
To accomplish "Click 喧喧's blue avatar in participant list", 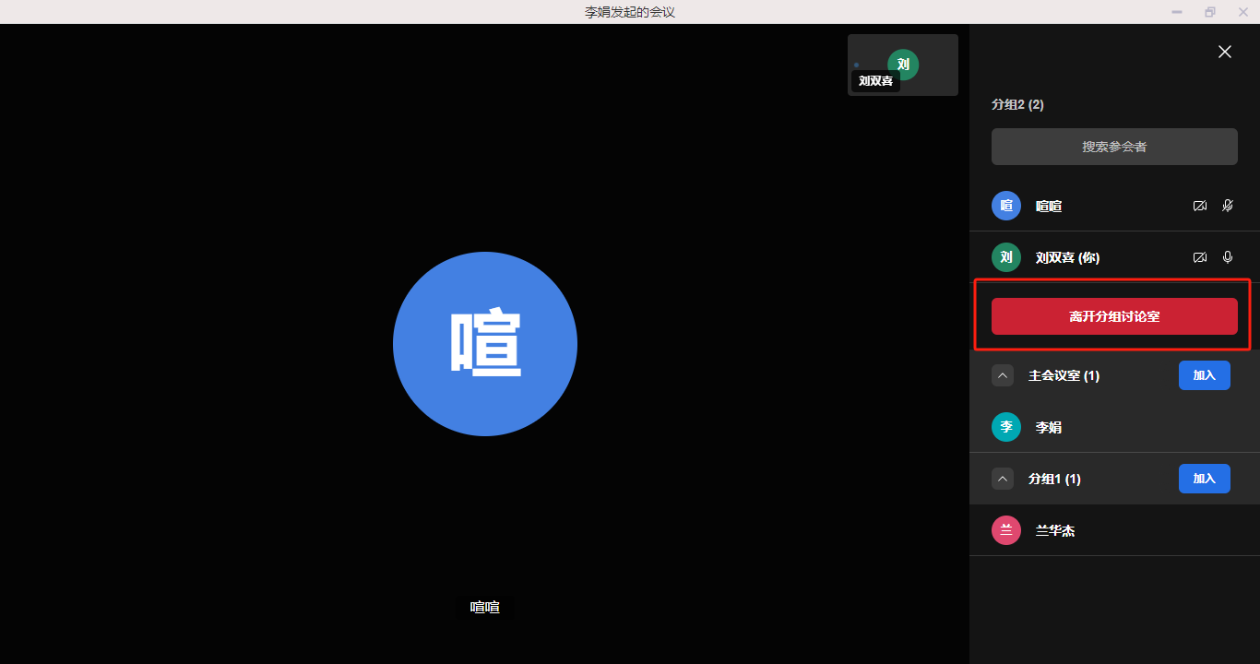I will [1006, 206].
